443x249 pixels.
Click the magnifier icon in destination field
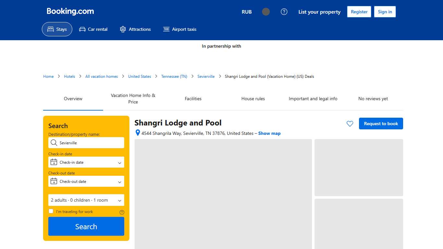54,143
